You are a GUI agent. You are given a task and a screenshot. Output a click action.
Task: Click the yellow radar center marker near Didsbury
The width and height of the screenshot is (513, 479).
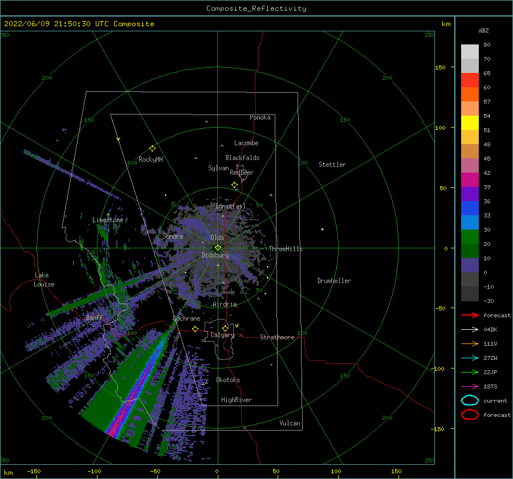[x=218, y=248]
